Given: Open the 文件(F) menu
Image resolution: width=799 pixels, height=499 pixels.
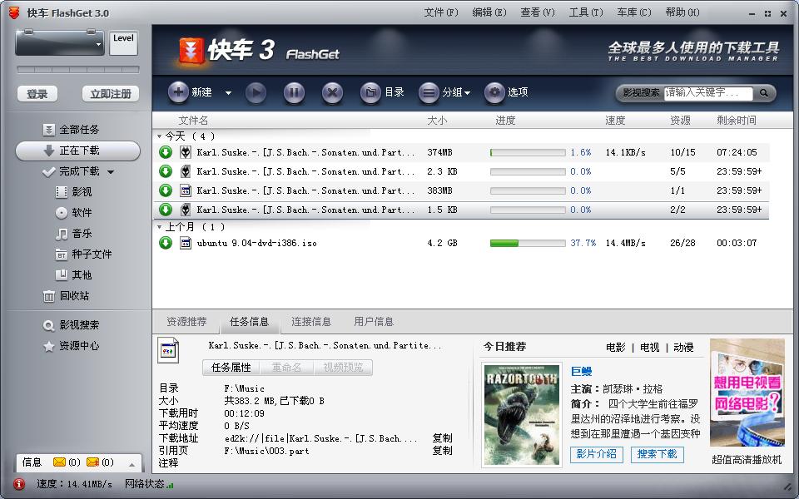Looking at the screenshot, I should pos(441,12).
